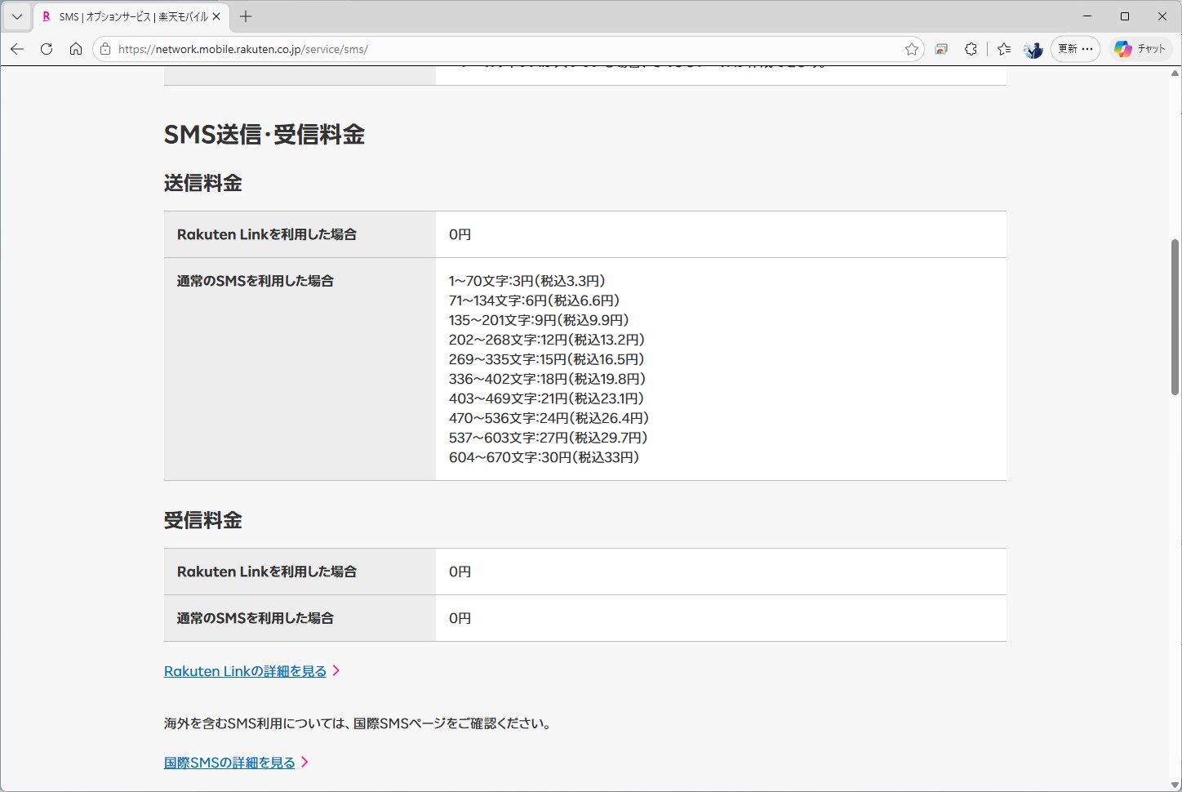Click the scrollbar down arrow
The image size is (1182, 792).
(x=1175, y=785)
